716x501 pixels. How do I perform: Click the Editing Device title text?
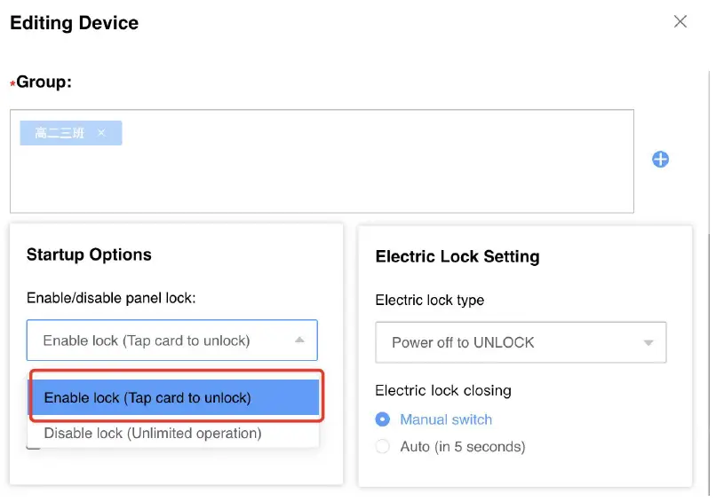click(74, 23)
